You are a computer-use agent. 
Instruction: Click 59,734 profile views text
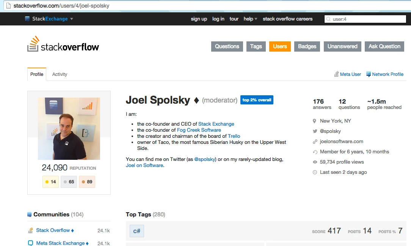[x=342, y=162]
